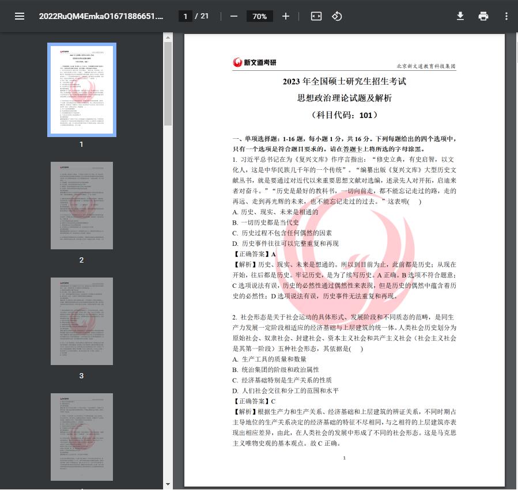Screen dimensions: 518x490
Task: Return to page 1 thumbnail
Action: 81,89
